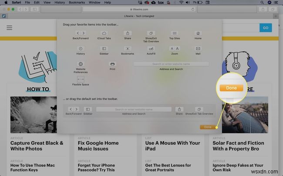Image resolution: width=283 pixels, height=176 pixels.
Task: Open the Bookmarks menu
Action: [77, 2]
